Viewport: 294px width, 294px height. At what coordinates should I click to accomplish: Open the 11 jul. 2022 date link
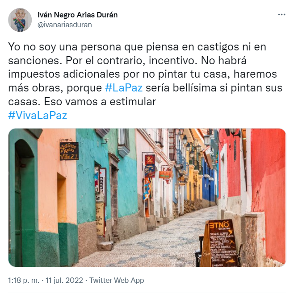pyautogui.click(x=64, y=280)
